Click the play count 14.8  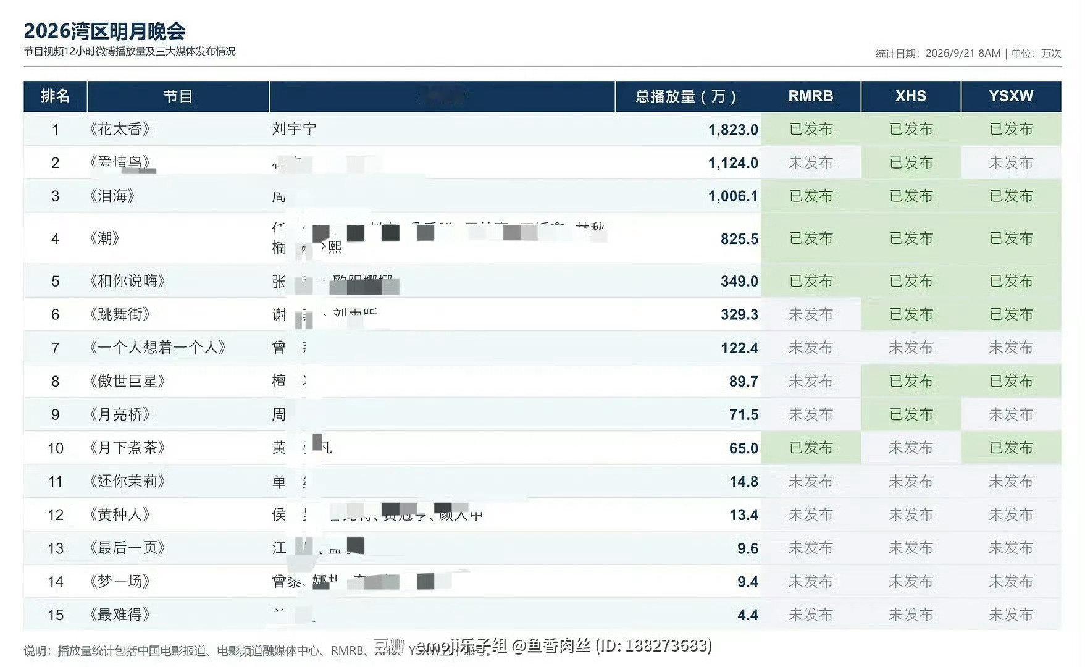point(744,482)
